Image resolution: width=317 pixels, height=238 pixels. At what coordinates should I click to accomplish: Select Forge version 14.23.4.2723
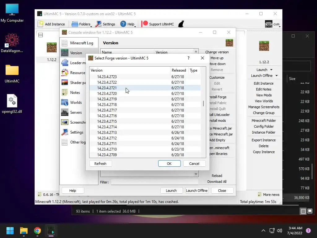pos(145,77)
